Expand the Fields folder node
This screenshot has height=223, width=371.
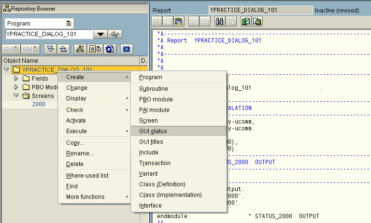tap(16, 78)
